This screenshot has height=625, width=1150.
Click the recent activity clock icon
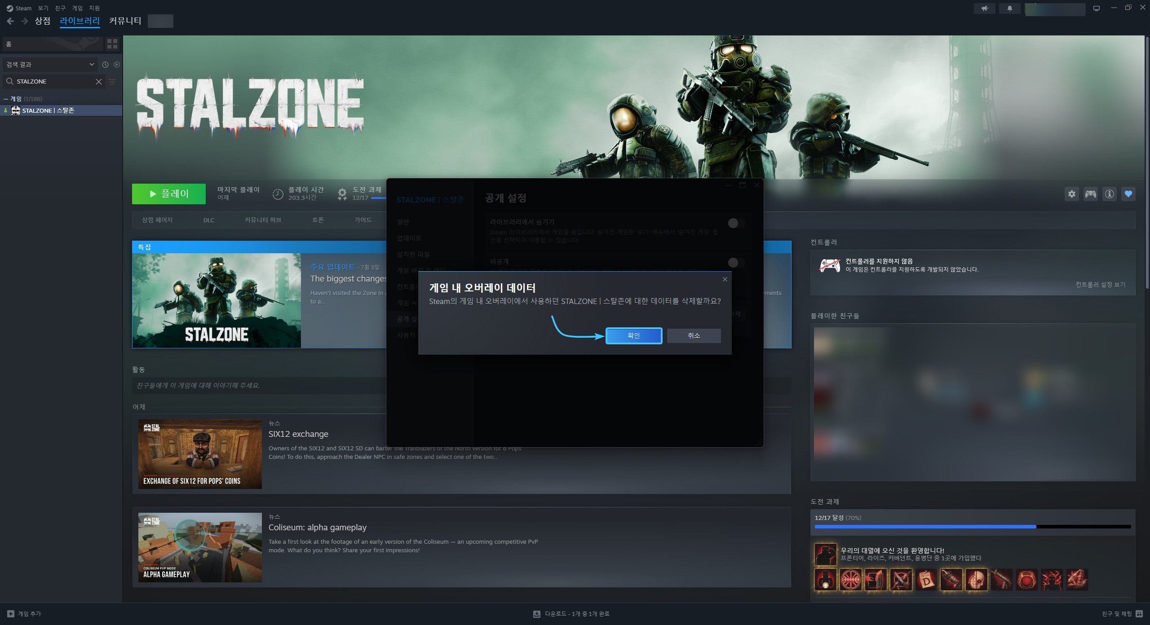106,65
